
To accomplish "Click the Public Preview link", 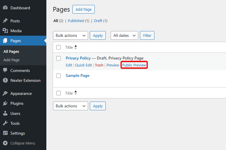I will point(134,65).
